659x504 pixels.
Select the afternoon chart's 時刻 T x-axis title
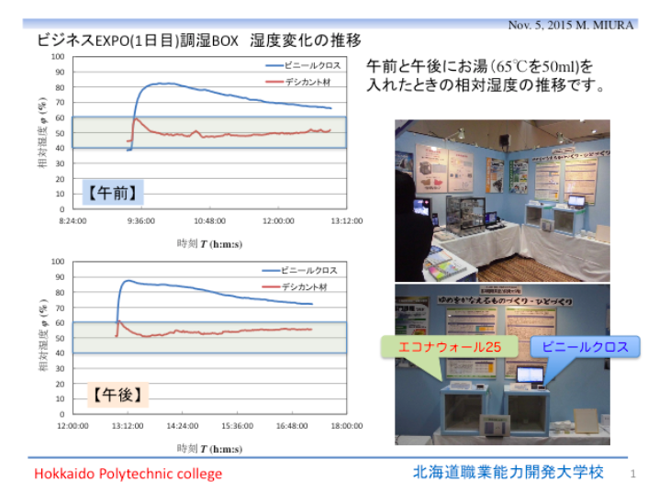click(208, 448)
